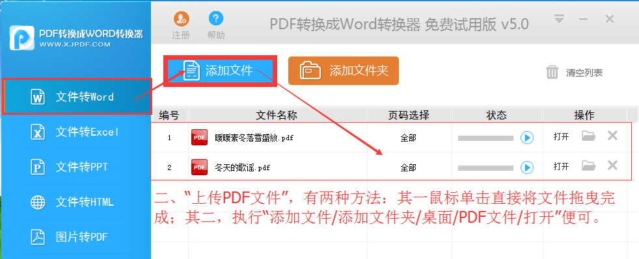639x259 pixels.
Task: Click the 添加文件夹 add folder button
Action: (343, 71)
